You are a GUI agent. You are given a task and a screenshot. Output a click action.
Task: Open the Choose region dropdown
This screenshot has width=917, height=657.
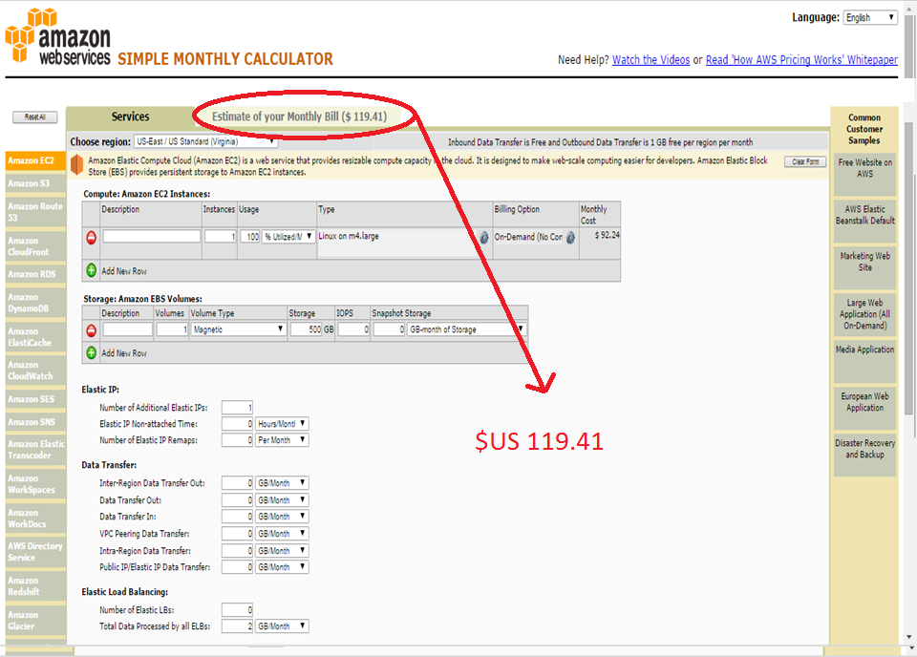click(x=206, y=141)
